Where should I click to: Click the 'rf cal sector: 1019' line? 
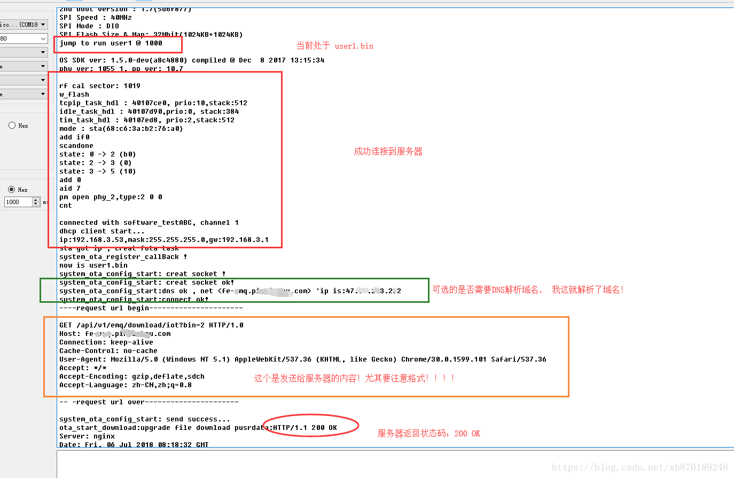pos(100,86)
